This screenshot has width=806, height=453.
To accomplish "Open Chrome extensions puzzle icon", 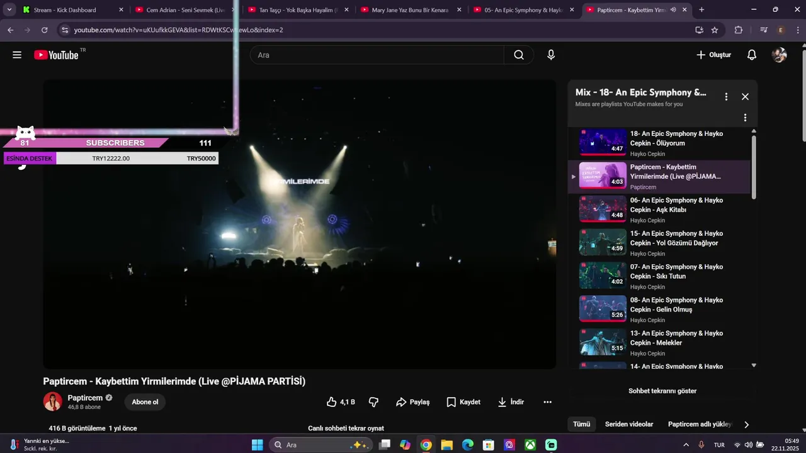I will tap(739, 30).
